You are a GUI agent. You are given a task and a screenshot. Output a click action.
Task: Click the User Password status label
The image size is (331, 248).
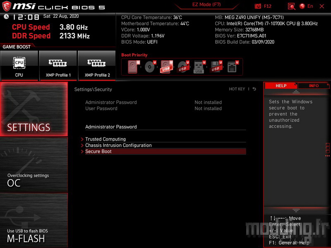coord(101,108)
